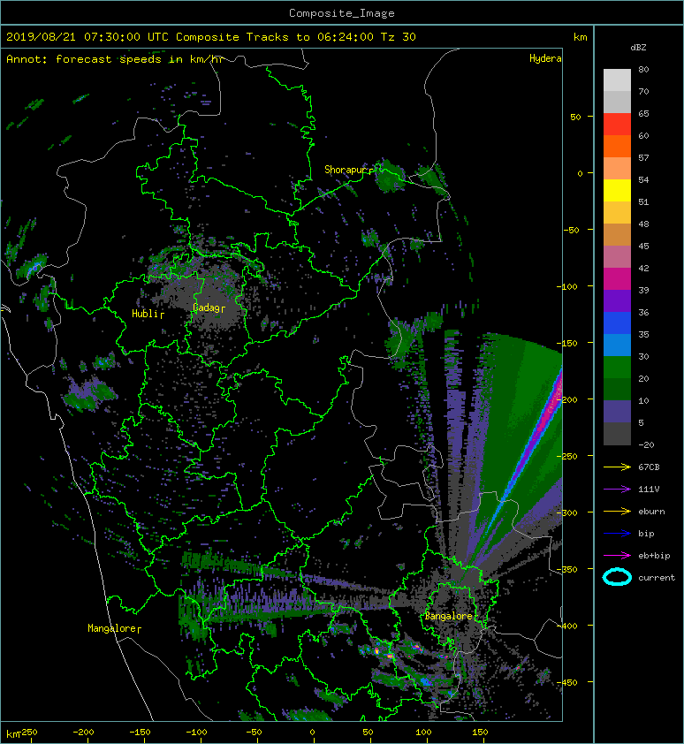Viewport: 684px width, 744px height.
Task: Click the -20 dBZ scale value
Action: click(x=646, y=444)
